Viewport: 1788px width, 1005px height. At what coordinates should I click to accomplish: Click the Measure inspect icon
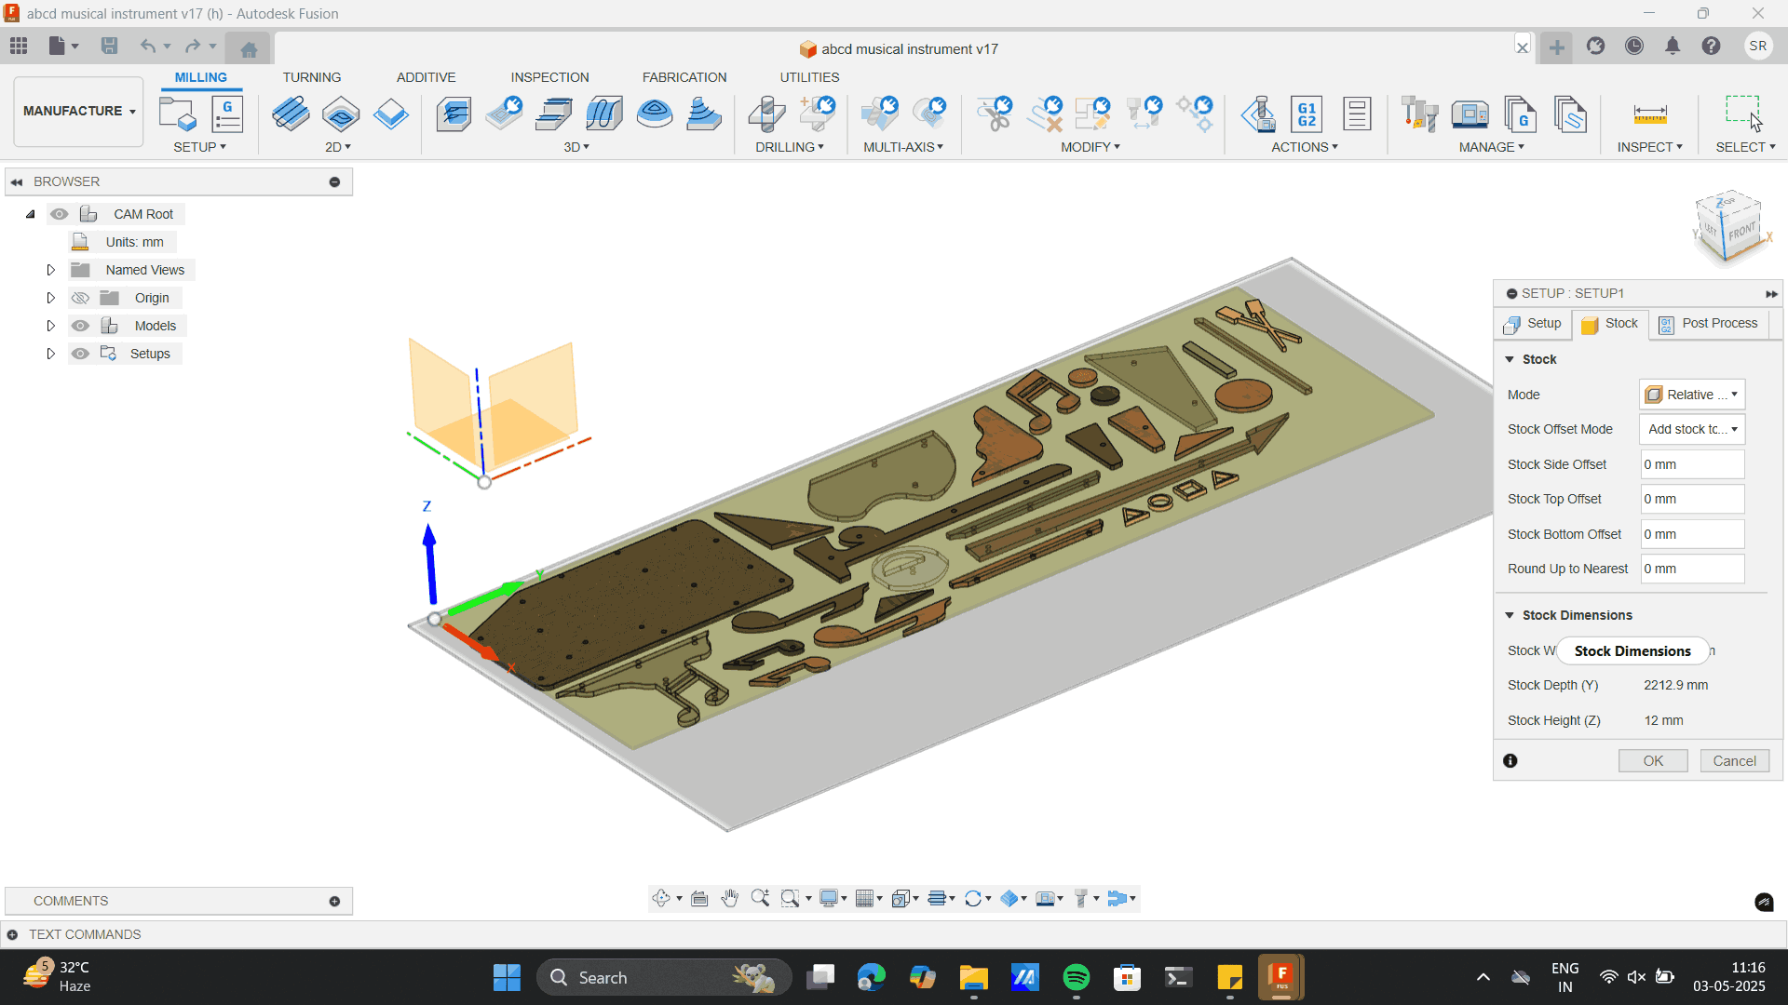point(1649,114)
